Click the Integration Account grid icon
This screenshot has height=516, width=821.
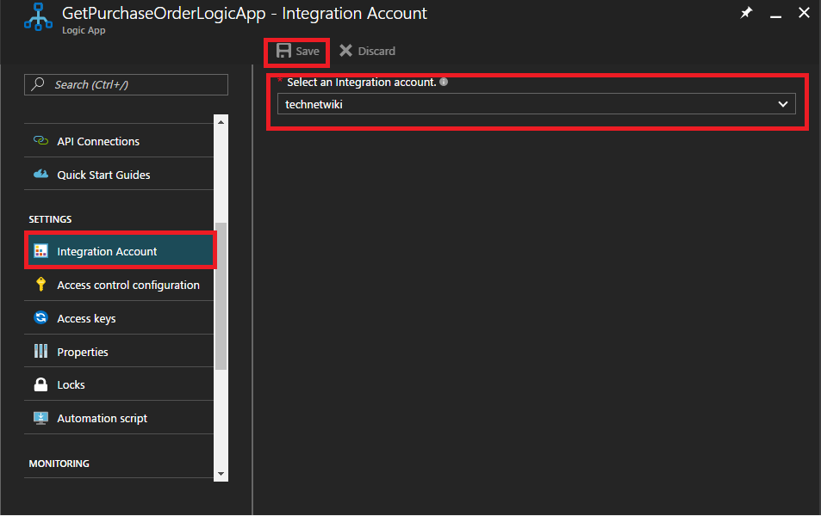click(40, 251)
